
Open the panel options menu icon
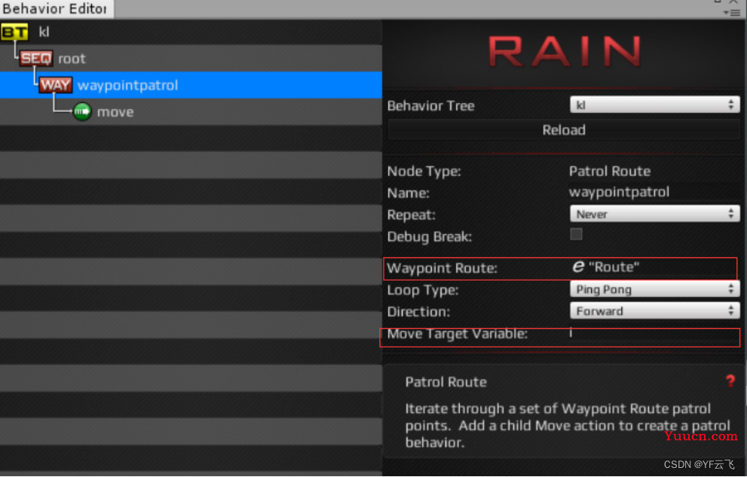732,13
